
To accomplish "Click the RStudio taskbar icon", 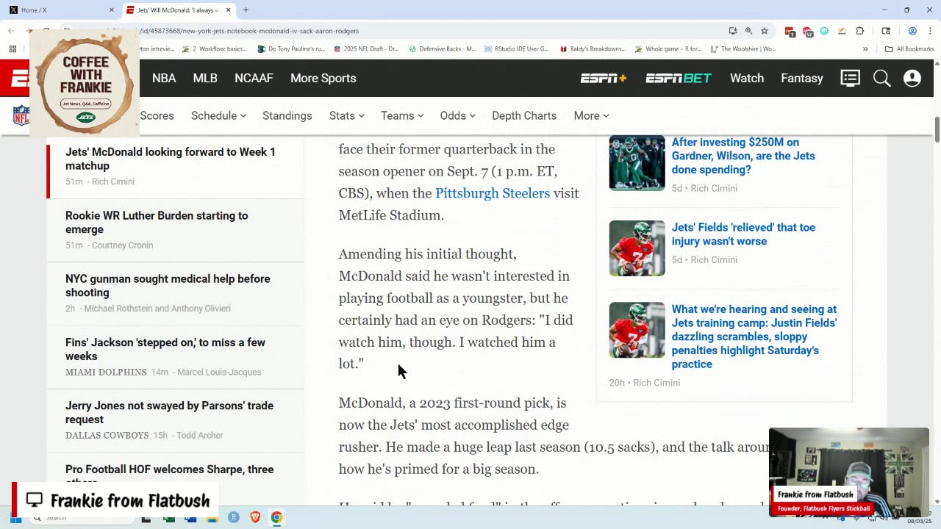I will (234, 517).
